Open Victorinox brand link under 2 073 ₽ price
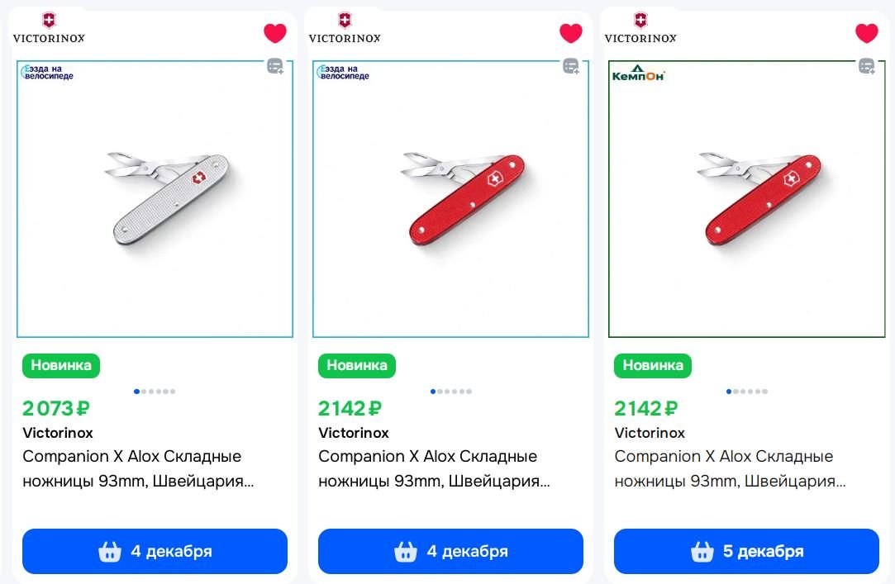 [58, 433]
